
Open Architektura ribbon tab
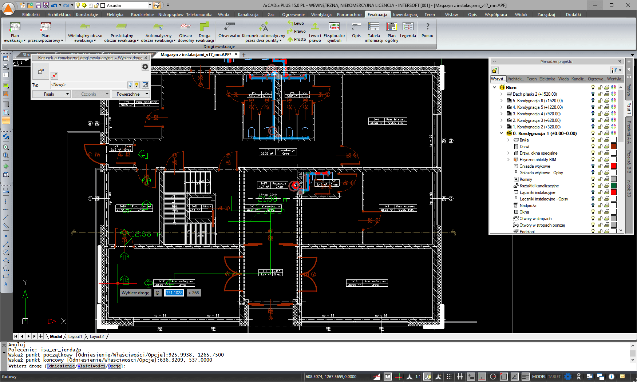tap(59, 15)
